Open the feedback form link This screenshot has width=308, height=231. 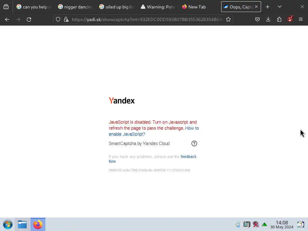pyautogui.click(x=152, y=159)
